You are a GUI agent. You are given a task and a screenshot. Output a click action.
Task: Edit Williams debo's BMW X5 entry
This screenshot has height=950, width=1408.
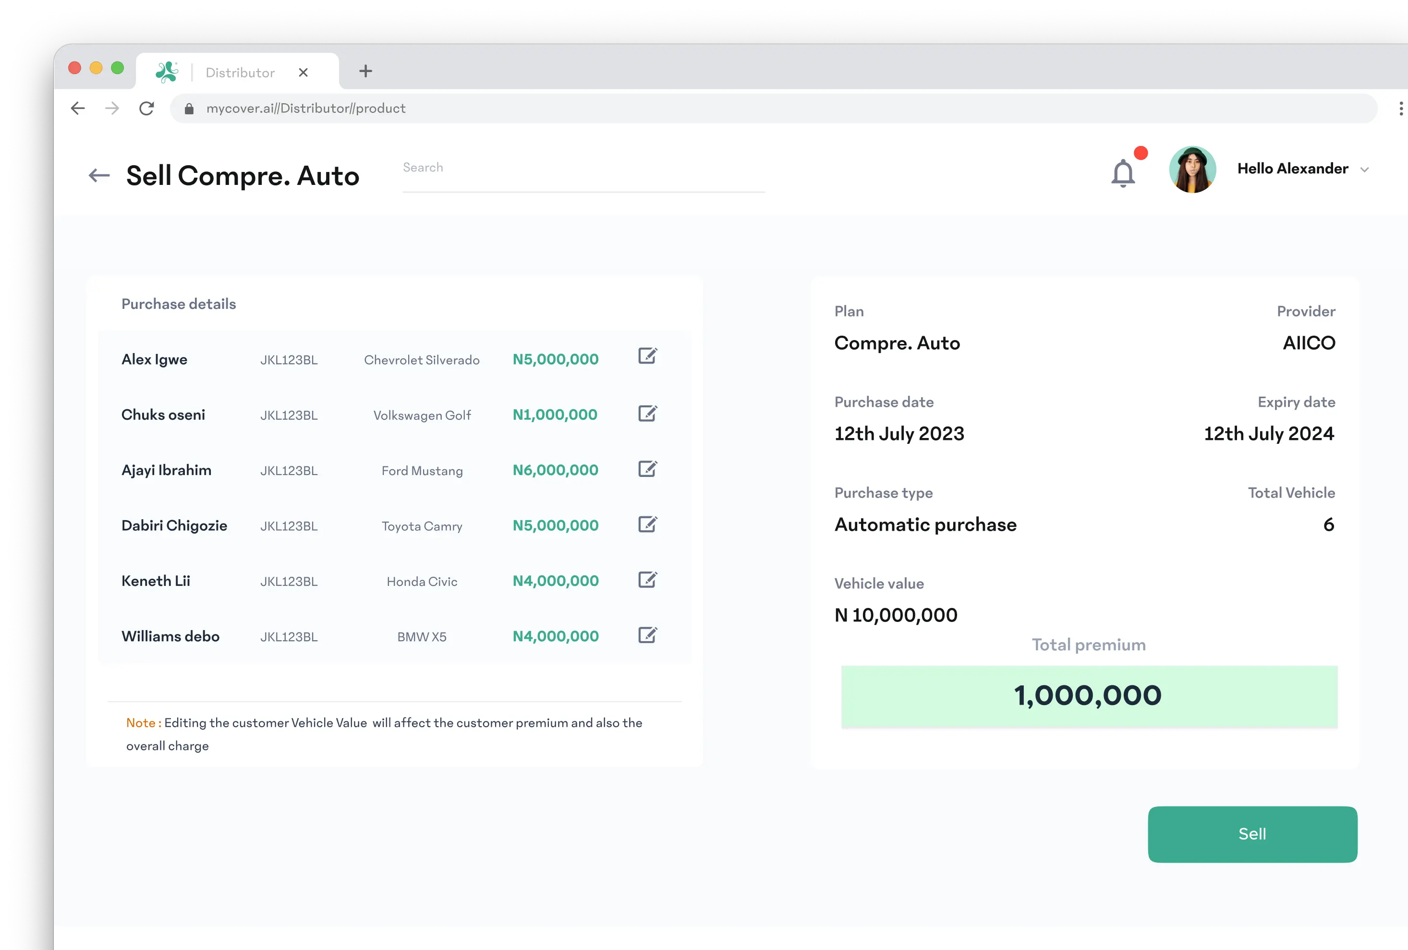(647, 635)
